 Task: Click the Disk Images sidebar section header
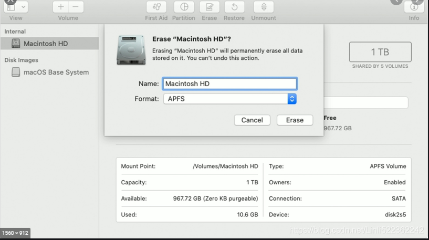[22, 60]
